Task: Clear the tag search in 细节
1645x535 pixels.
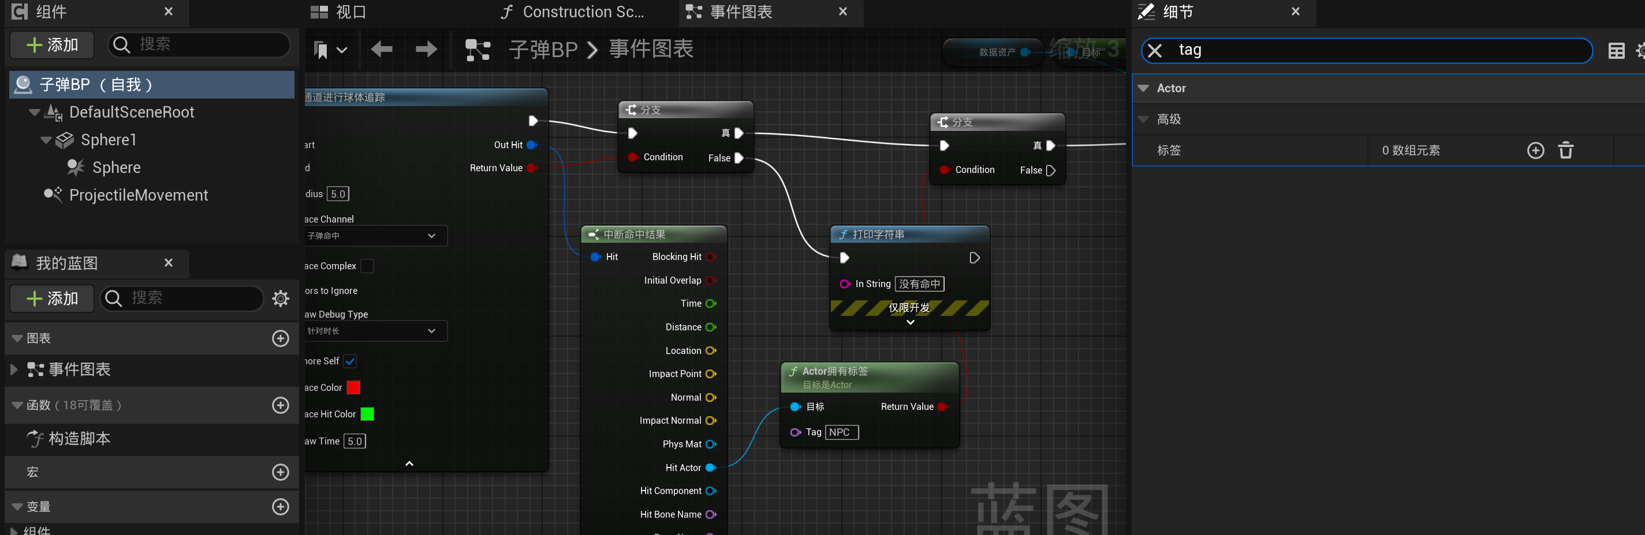Action: (x=1155, y=50)
